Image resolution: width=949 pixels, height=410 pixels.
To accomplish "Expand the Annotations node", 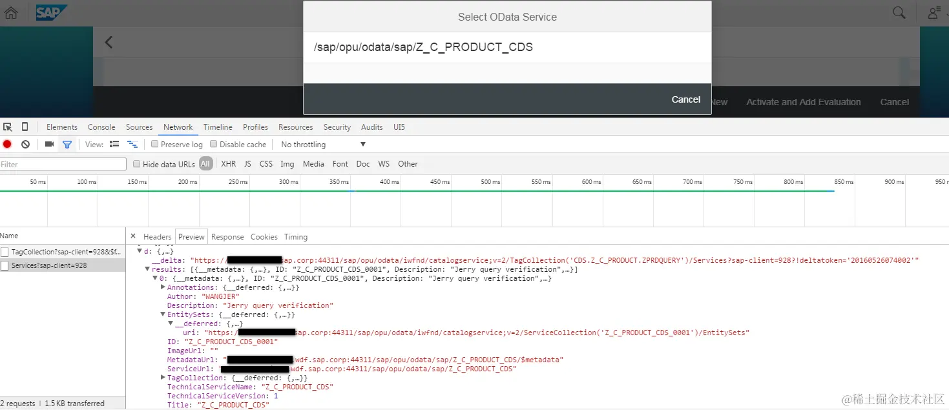I will [163, 287].
